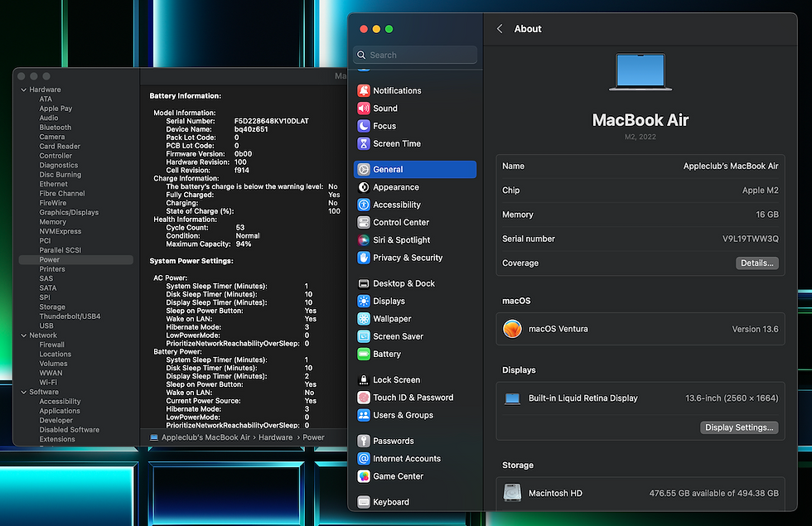Select Camera in Hardware list
This screenshot has width=812, height=526.
(51, 137)
